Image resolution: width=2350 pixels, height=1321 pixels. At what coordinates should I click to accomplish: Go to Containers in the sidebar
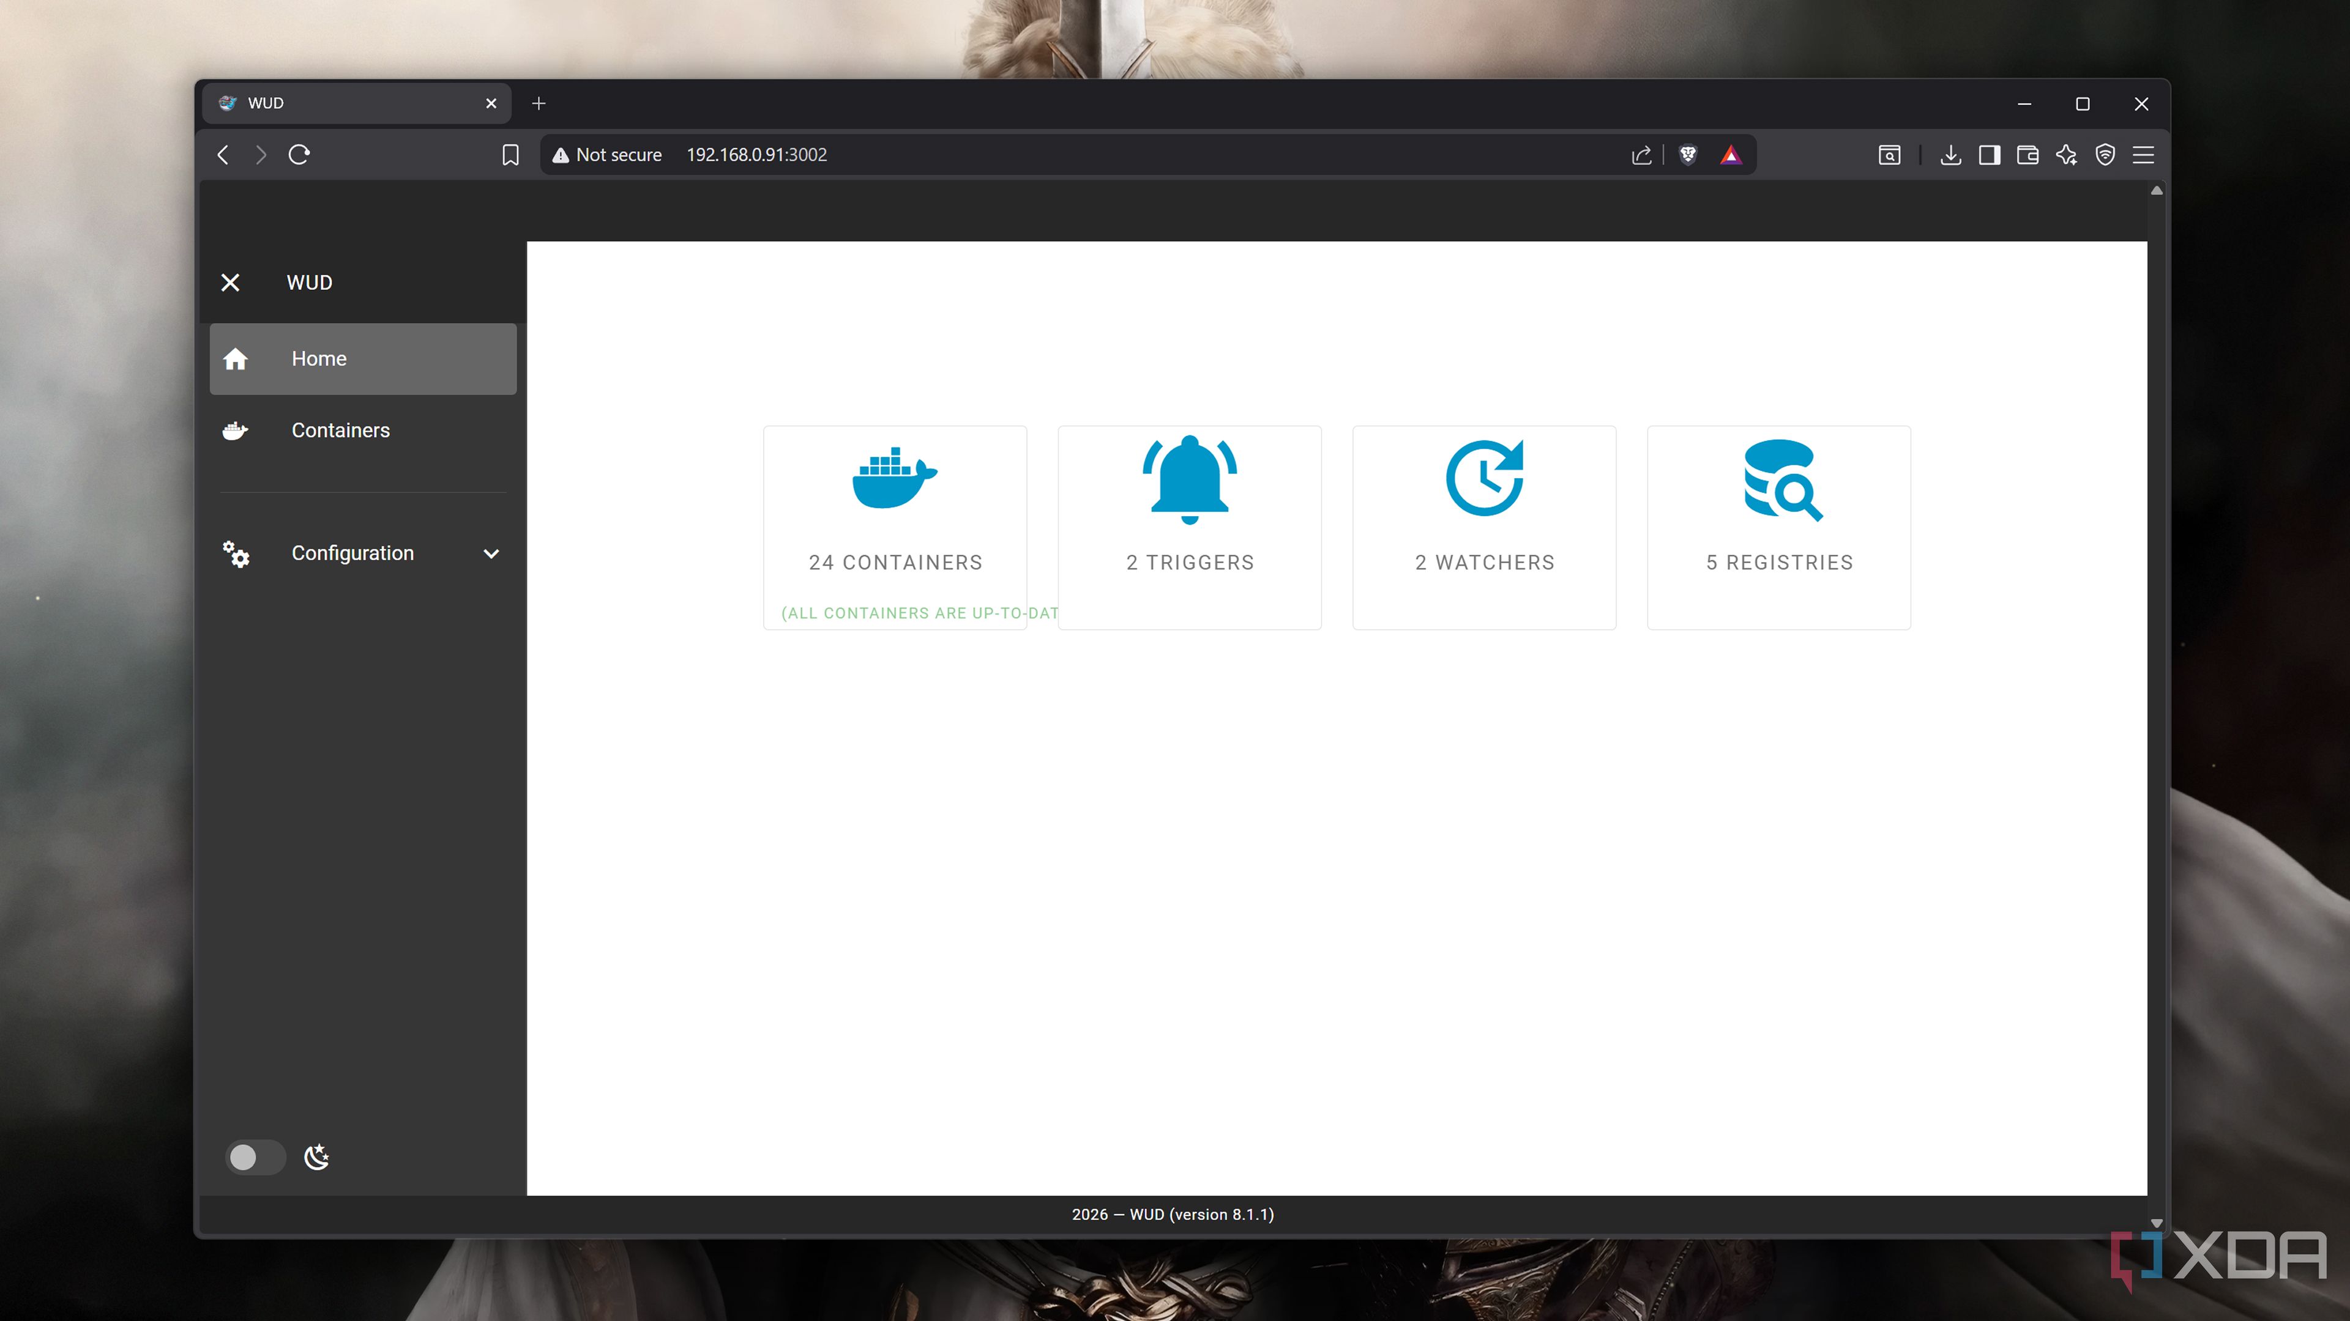click(340, 431)
